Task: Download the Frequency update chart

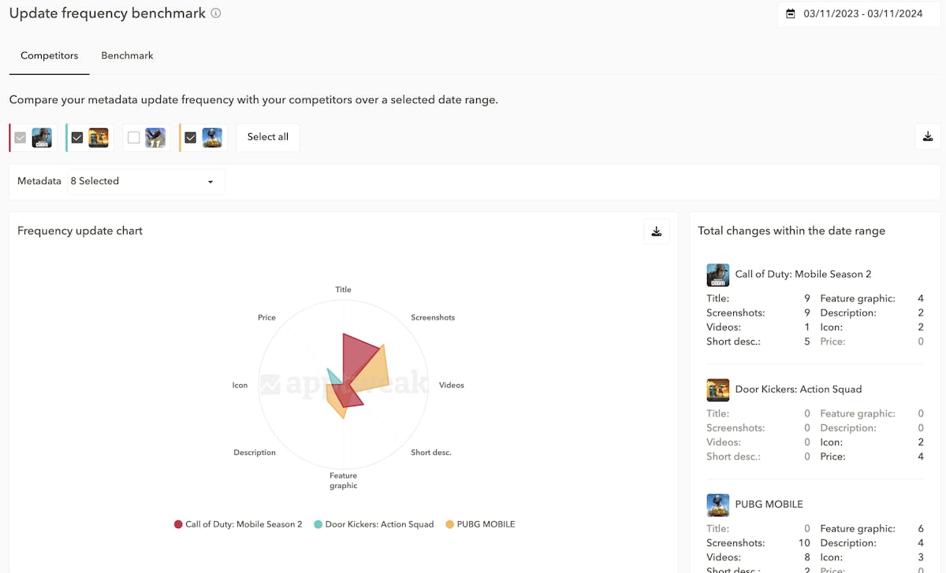Action: point(656,231)
